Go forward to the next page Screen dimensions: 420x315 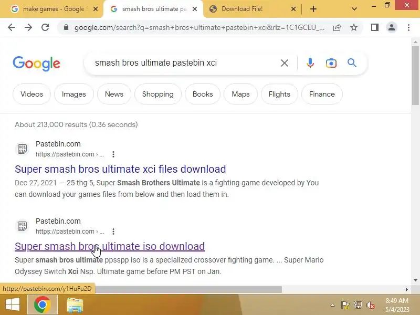pos(28,27)
